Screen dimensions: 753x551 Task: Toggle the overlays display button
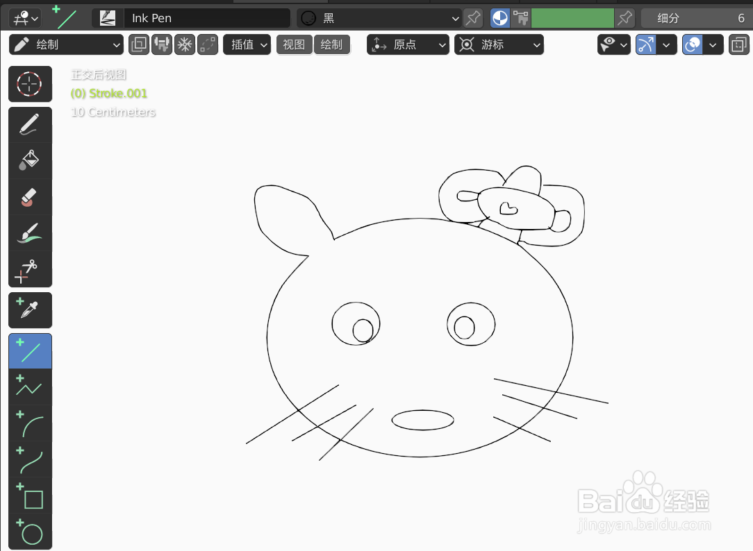[693, 44]
